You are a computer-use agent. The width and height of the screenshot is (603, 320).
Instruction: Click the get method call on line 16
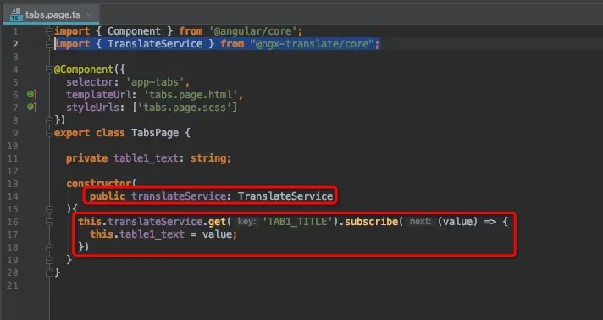click(x=217, y=222)
